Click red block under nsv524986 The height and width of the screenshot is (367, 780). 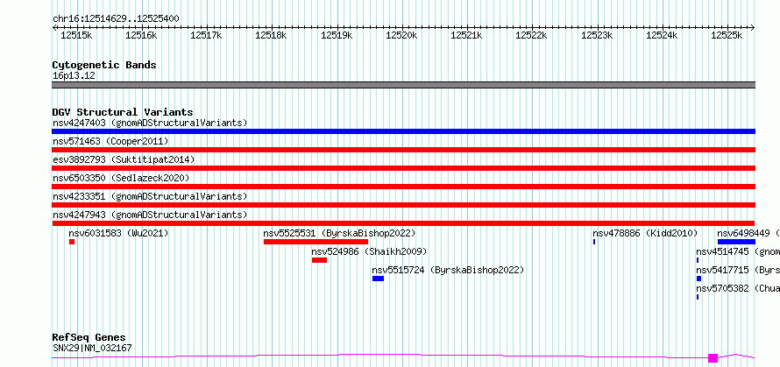(319, 260)
